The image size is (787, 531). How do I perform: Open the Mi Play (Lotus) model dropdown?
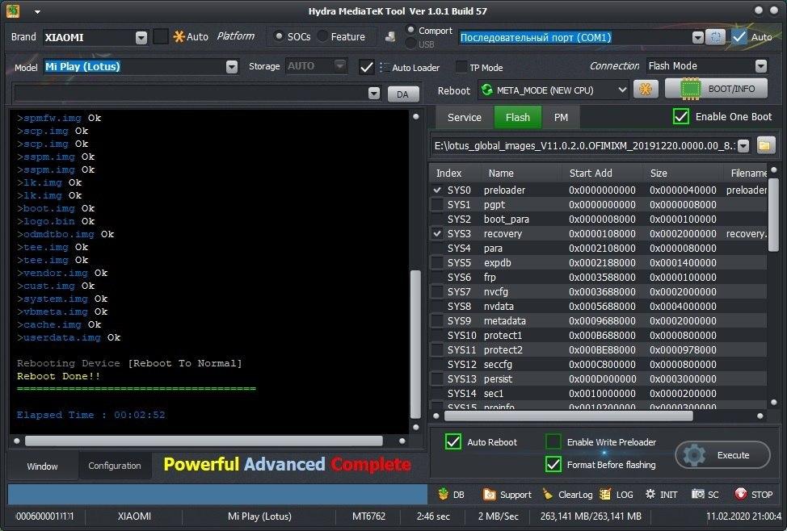click(x=231, y=67)
